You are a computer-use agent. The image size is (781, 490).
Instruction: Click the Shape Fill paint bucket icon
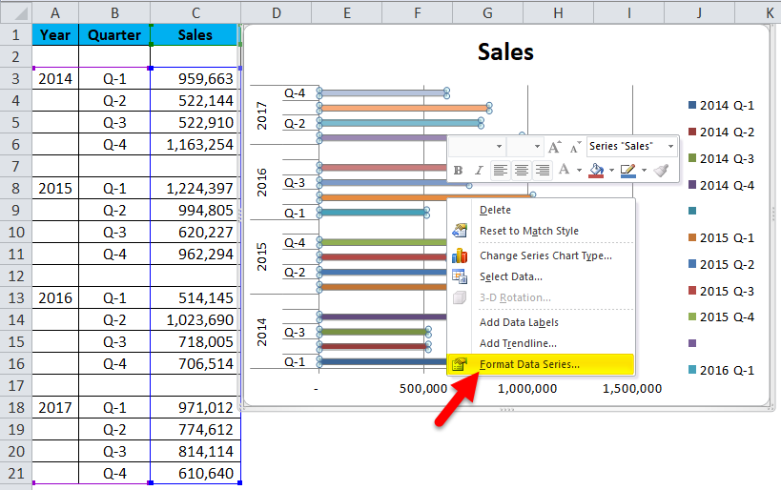(x=596, y=170)
